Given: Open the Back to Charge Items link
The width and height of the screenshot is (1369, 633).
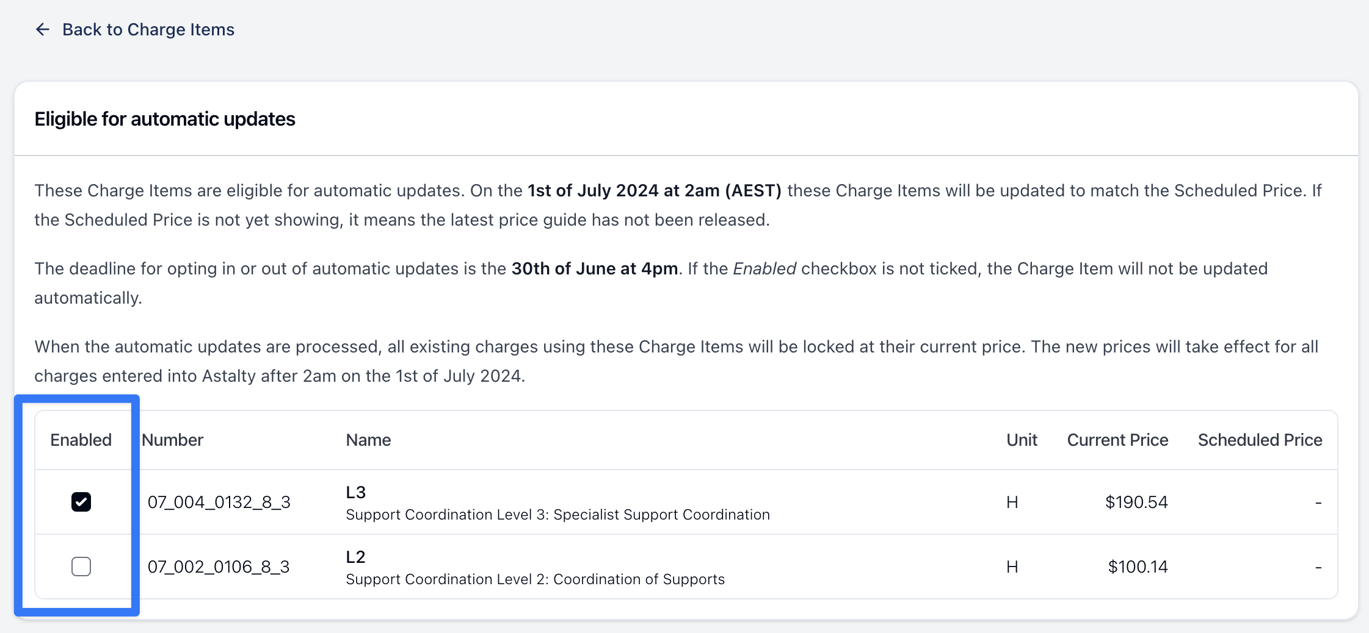Looking at the screenshot, I should (x=148, y=29).
